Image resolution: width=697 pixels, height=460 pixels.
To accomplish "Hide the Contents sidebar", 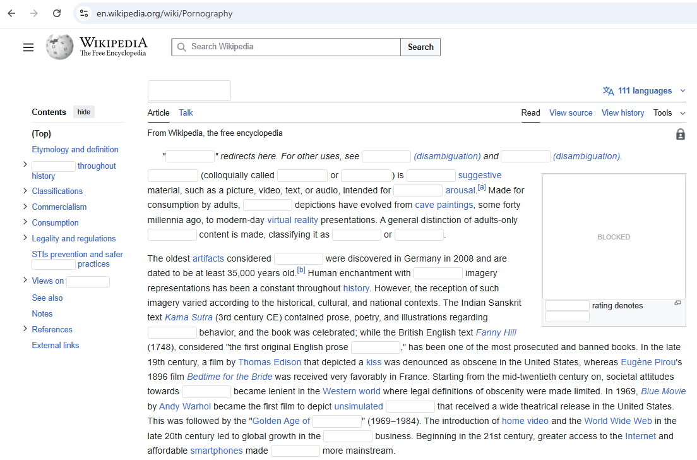I will (x=84, y=112).
